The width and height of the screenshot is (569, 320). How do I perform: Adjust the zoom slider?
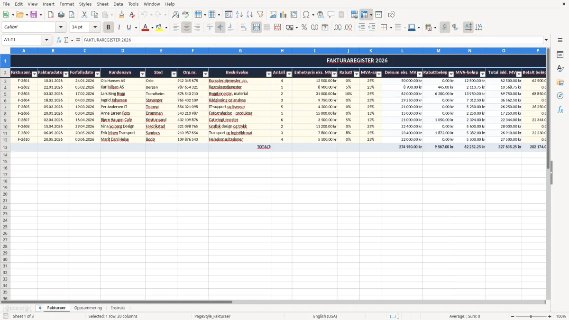531,316
